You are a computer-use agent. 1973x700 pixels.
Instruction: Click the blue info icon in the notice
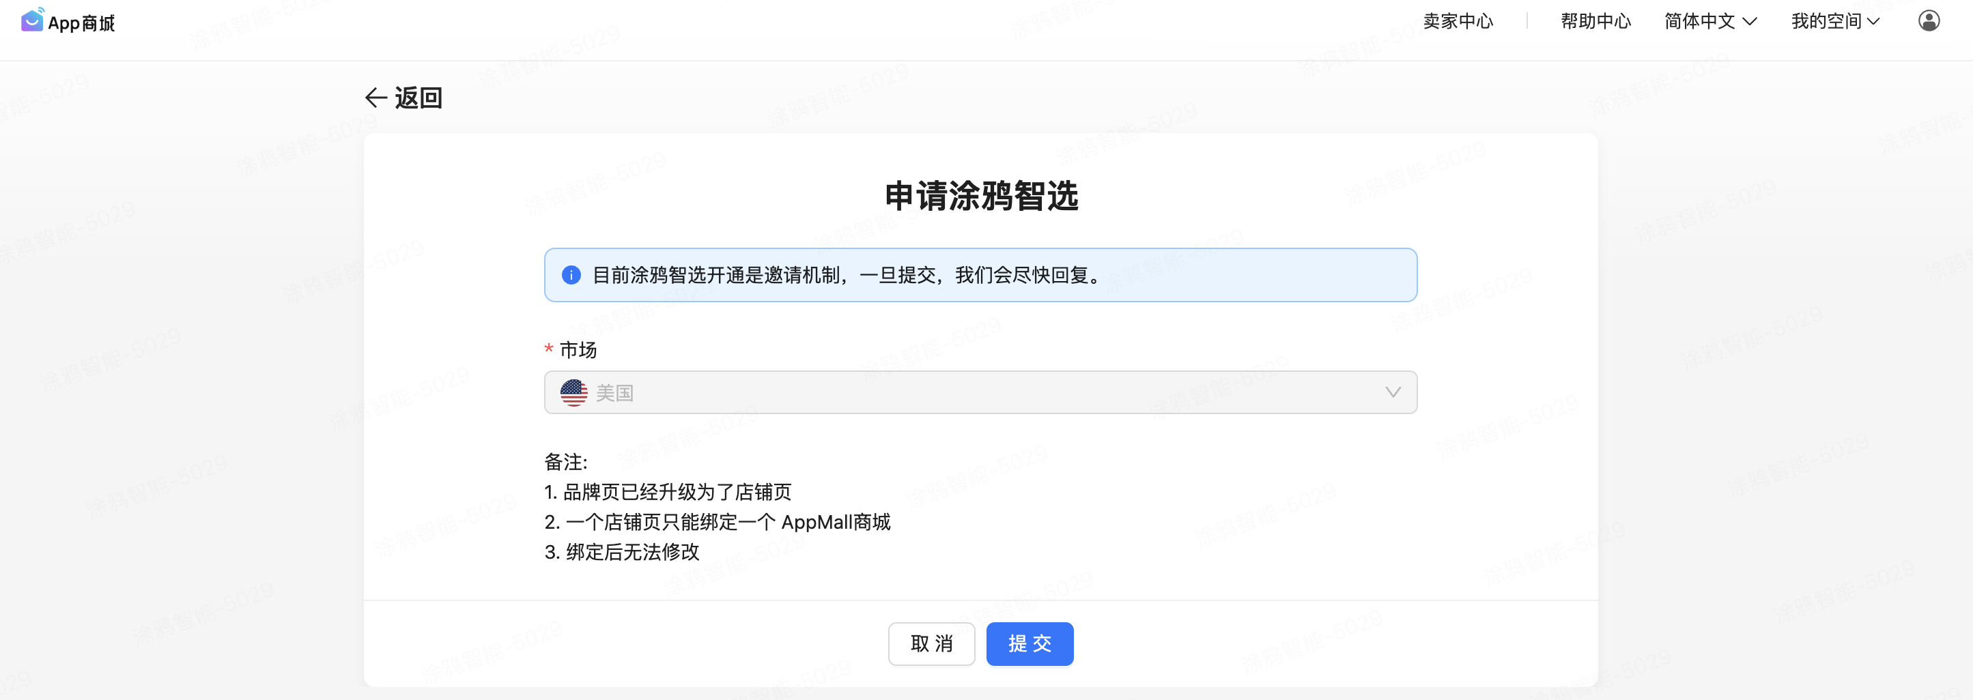[571, 276]
